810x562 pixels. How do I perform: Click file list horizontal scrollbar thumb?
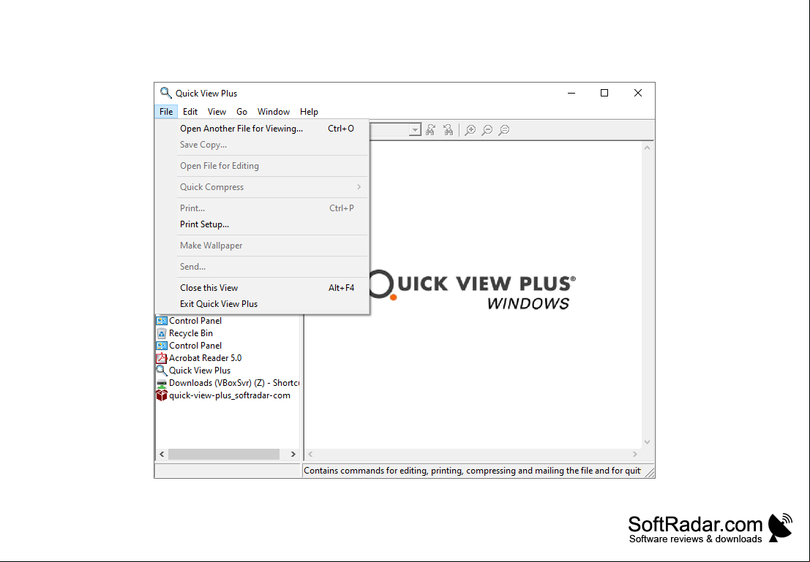click(224, 454)
